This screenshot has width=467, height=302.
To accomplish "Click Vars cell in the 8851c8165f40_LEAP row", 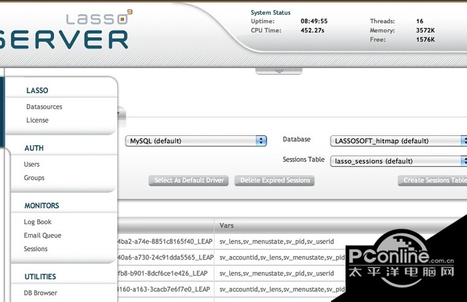I will [277, 241].
